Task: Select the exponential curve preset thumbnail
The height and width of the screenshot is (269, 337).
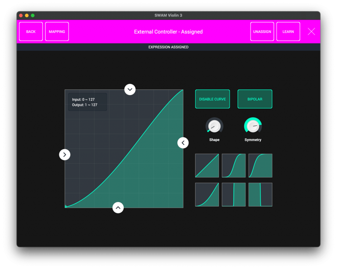Action: (x=207, y=194)
